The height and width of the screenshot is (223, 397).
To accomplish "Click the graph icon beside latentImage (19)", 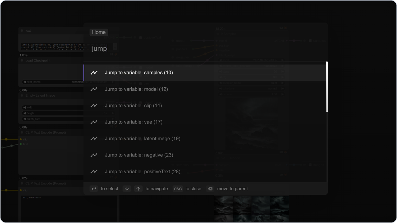I will tap(94, 139).
